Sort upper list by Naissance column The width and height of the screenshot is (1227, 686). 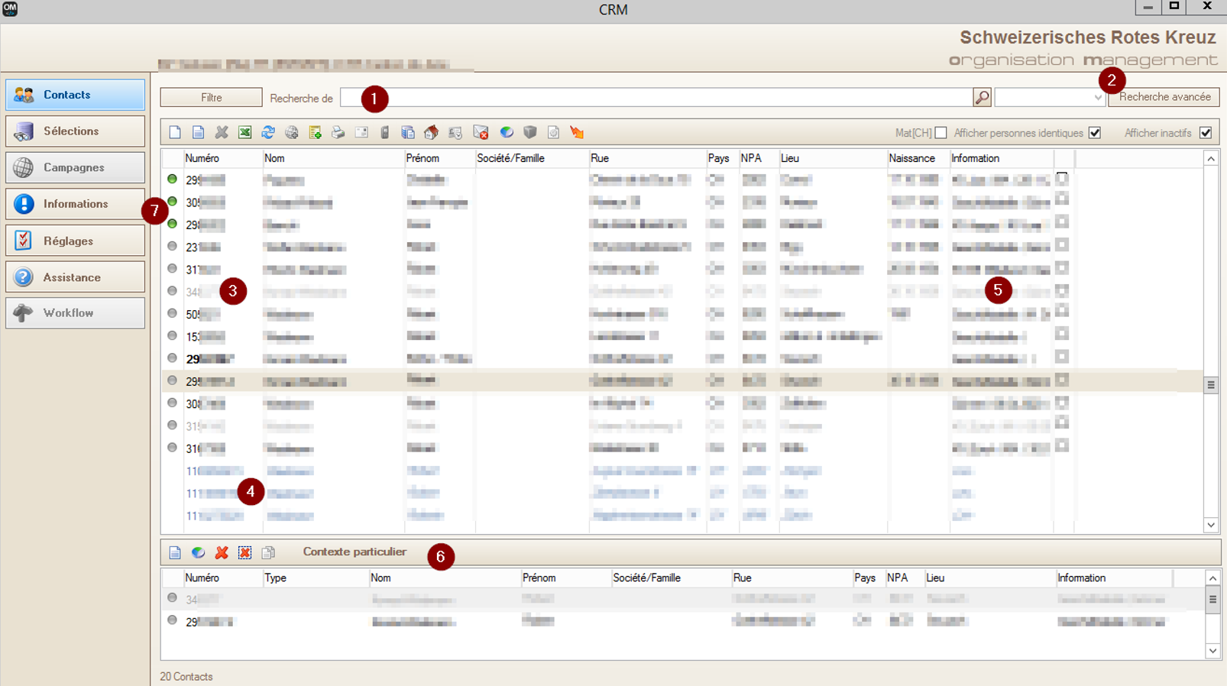click(918, 158)
